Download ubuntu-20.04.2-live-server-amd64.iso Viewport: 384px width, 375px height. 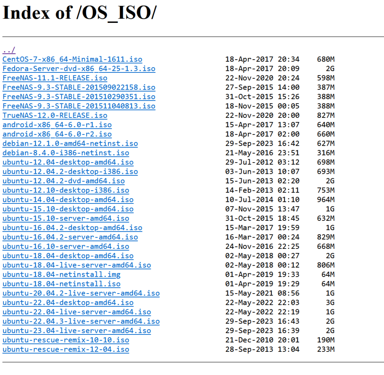tap(81, 293)
